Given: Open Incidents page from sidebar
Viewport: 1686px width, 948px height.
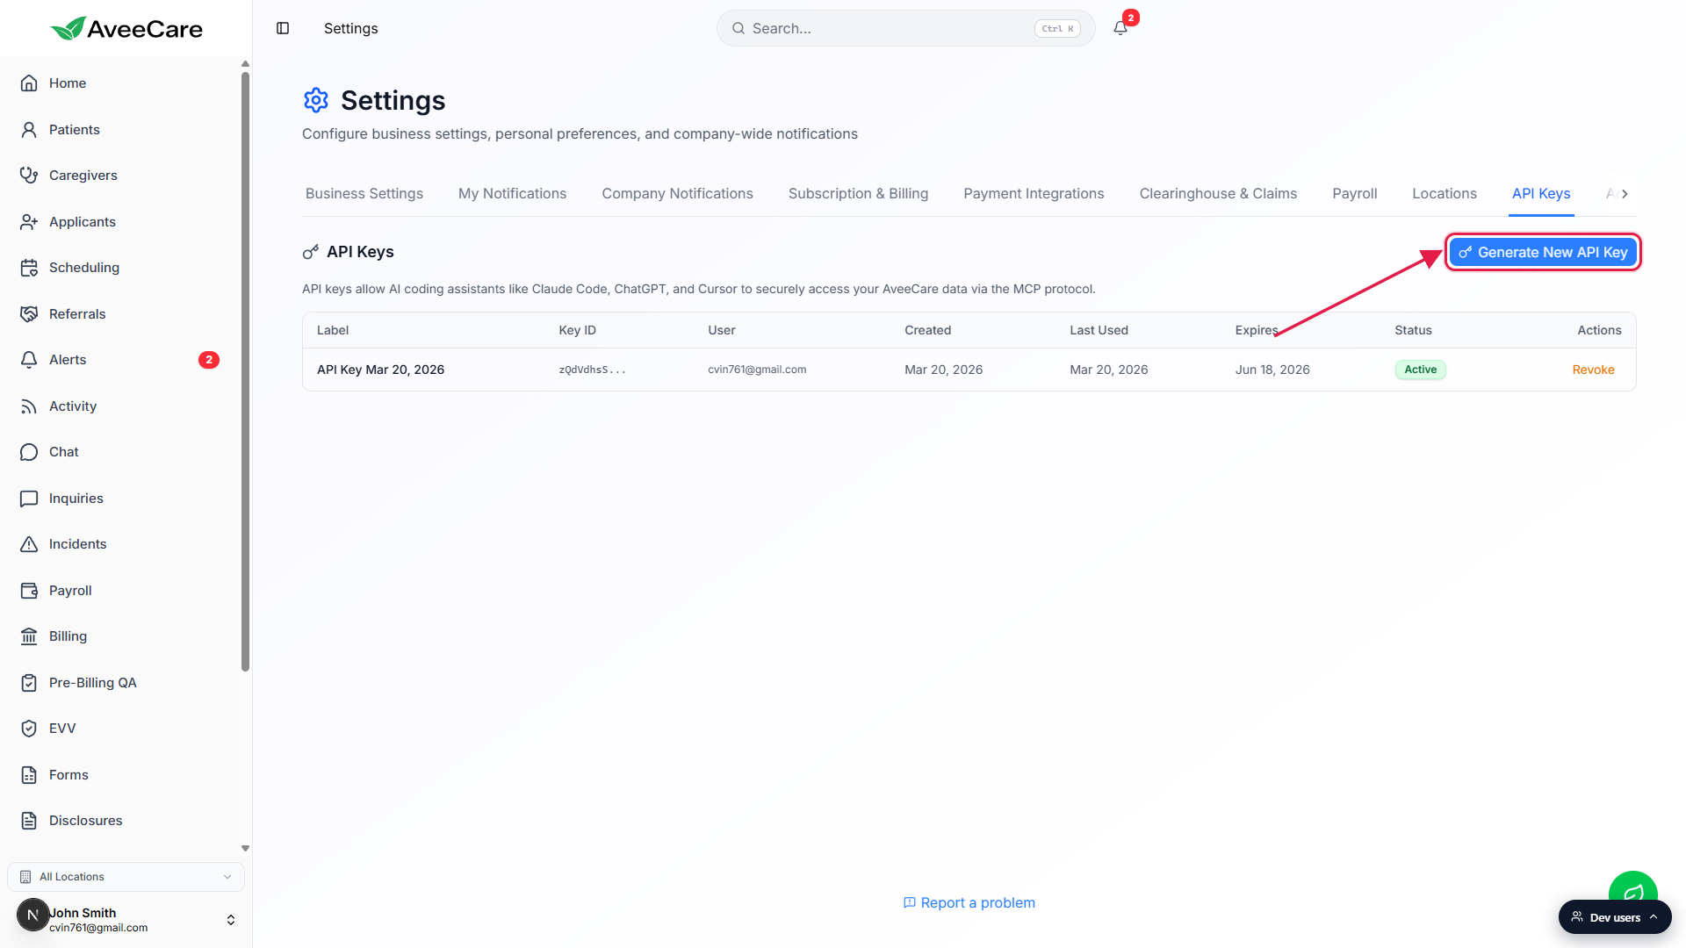Looking at the screenshot, I should [78, 544].
